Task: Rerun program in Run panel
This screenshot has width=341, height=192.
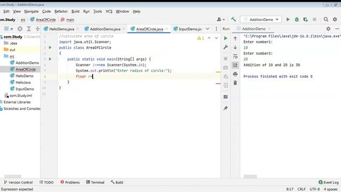Action: 225,38
